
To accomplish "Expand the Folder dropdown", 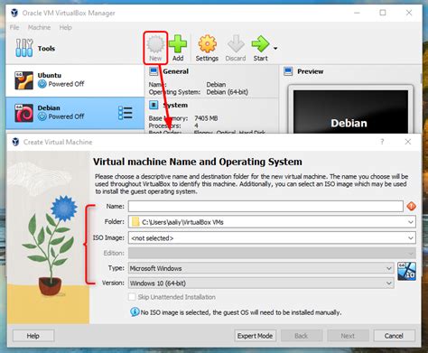I will 411,222.
